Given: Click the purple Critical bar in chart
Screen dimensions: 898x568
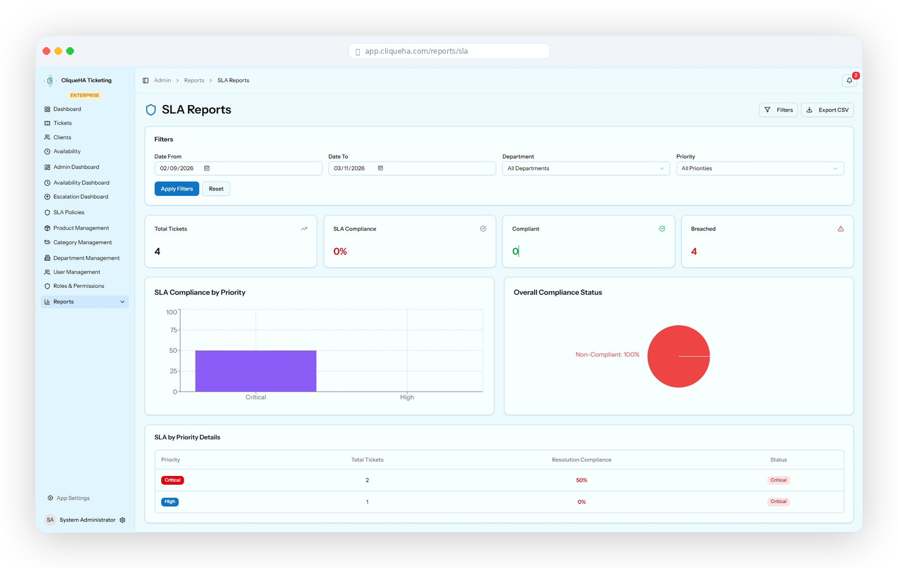Looking at the screenshot, I should pyautogui.click(x=255, y=371).
